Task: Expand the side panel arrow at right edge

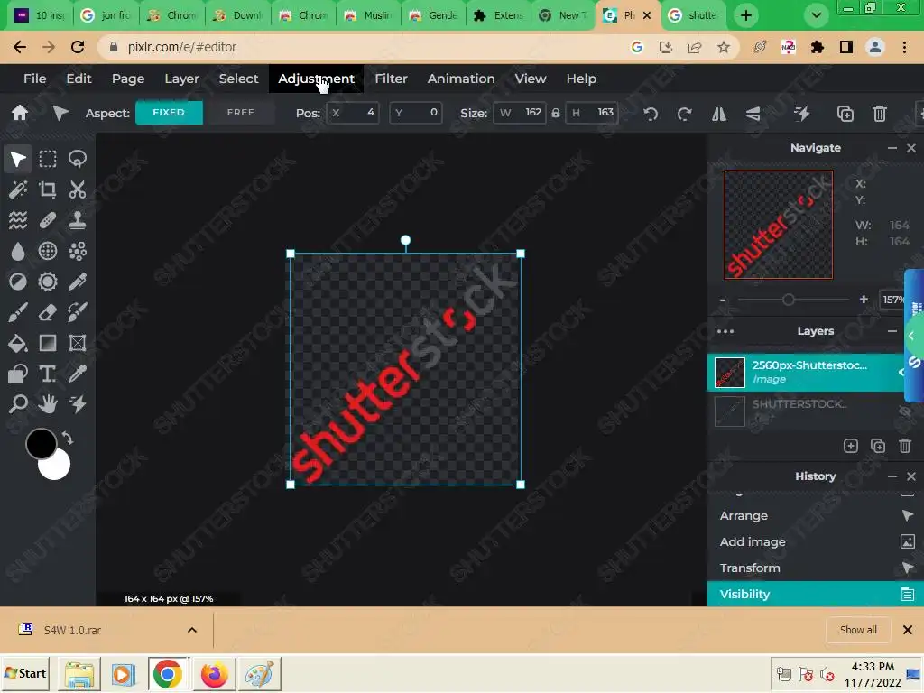Action: coord(911,336)
